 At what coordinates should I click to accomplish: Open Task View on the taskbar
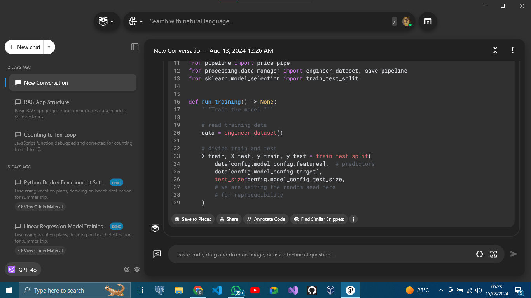tap(140, 290)
